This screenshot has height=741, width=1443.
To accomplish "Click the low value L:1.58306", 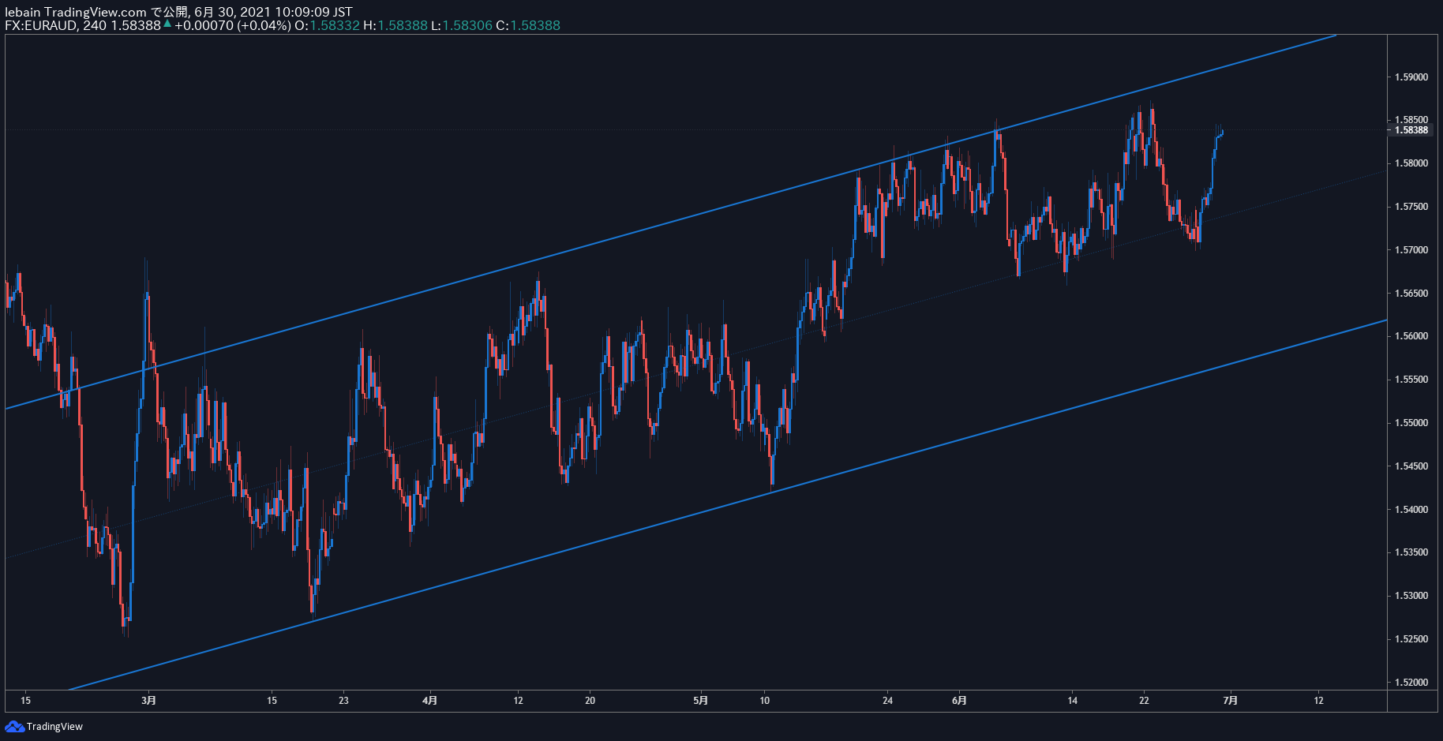I will 462,25.
